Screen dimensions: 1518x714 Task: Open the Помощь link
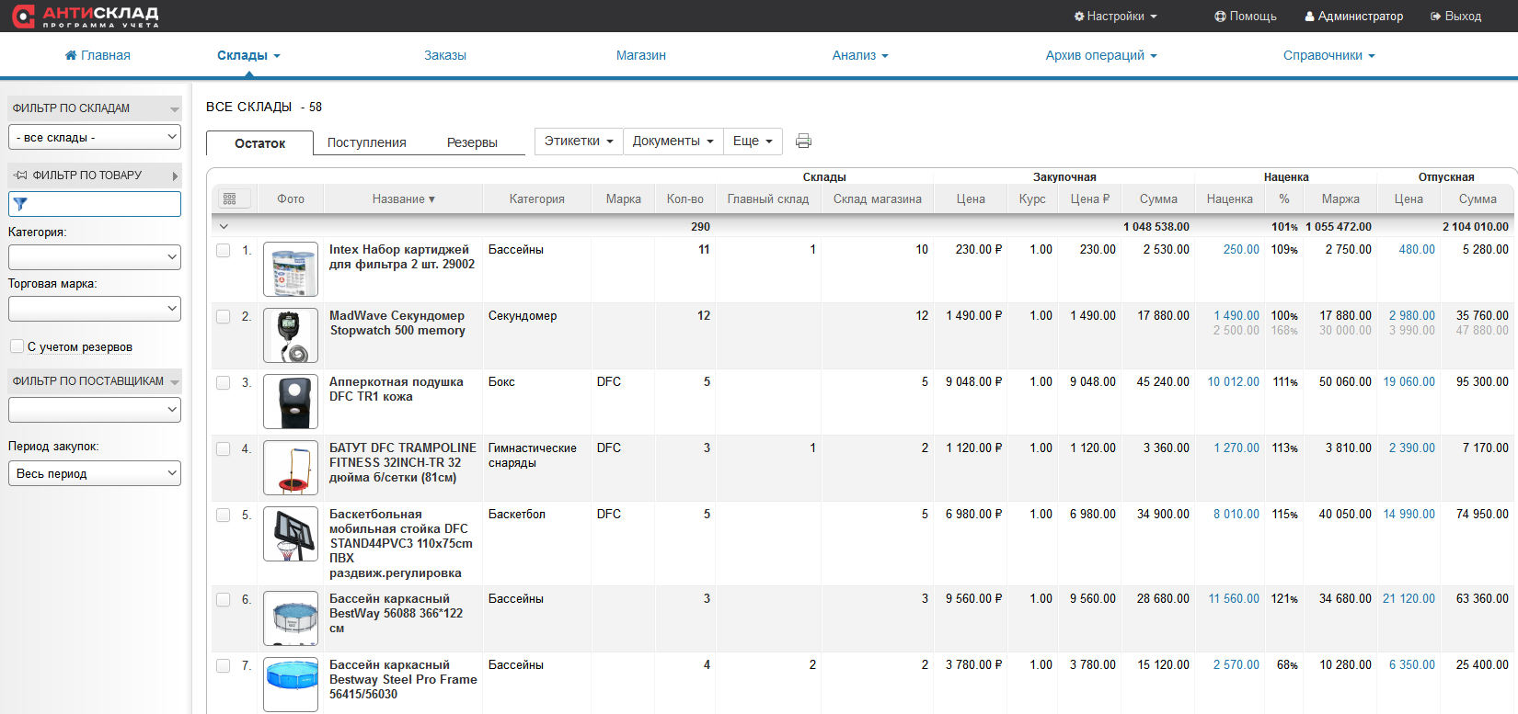coord(1246,16)
